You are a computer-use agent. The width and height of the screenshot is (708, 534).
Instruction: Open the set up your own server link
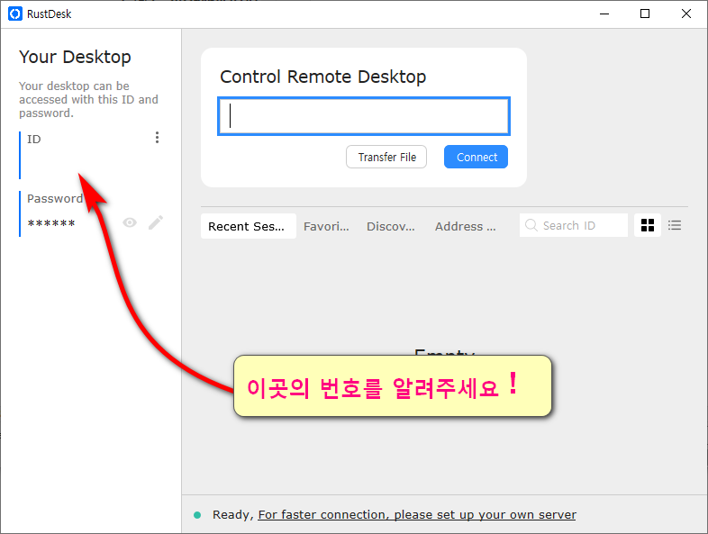(x=417, y=515)
